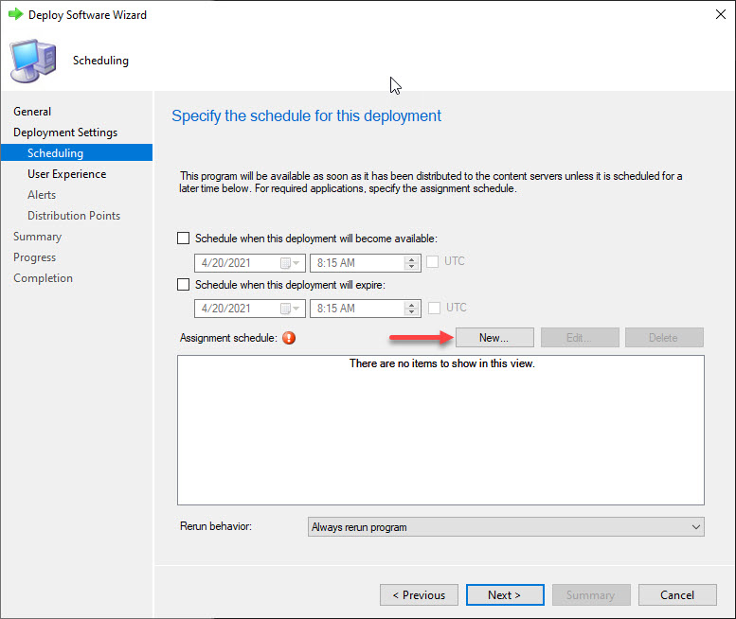Click the empty assignment schedule list

click(x=440, y=430)
